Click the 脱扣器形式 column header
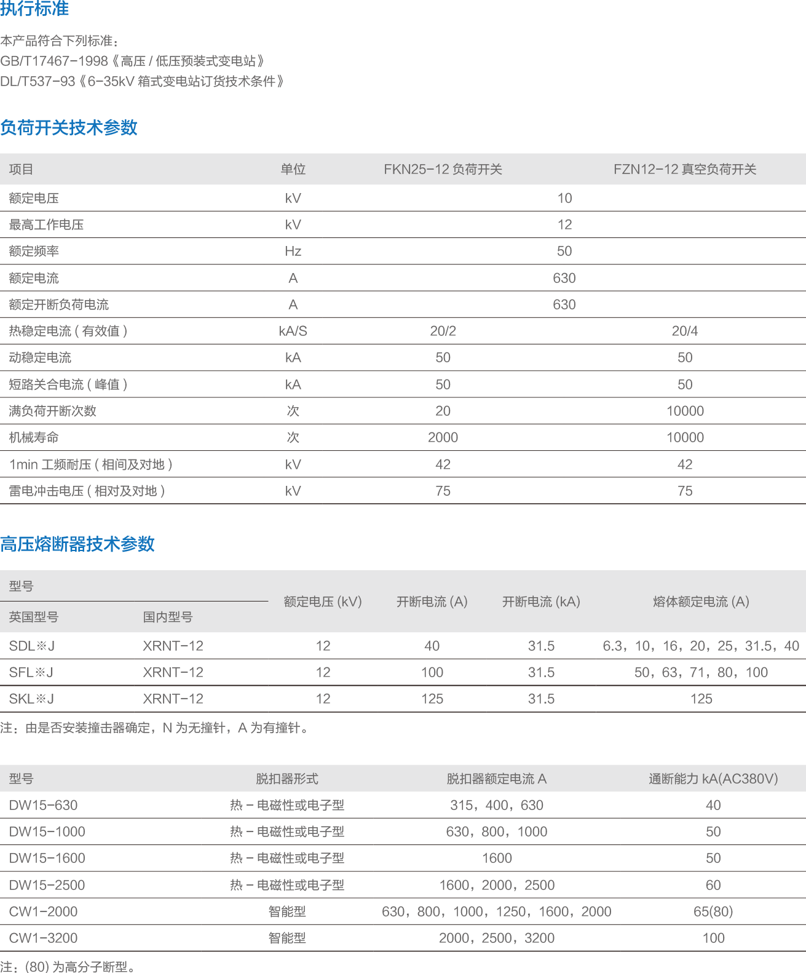 tap(287, 779)
